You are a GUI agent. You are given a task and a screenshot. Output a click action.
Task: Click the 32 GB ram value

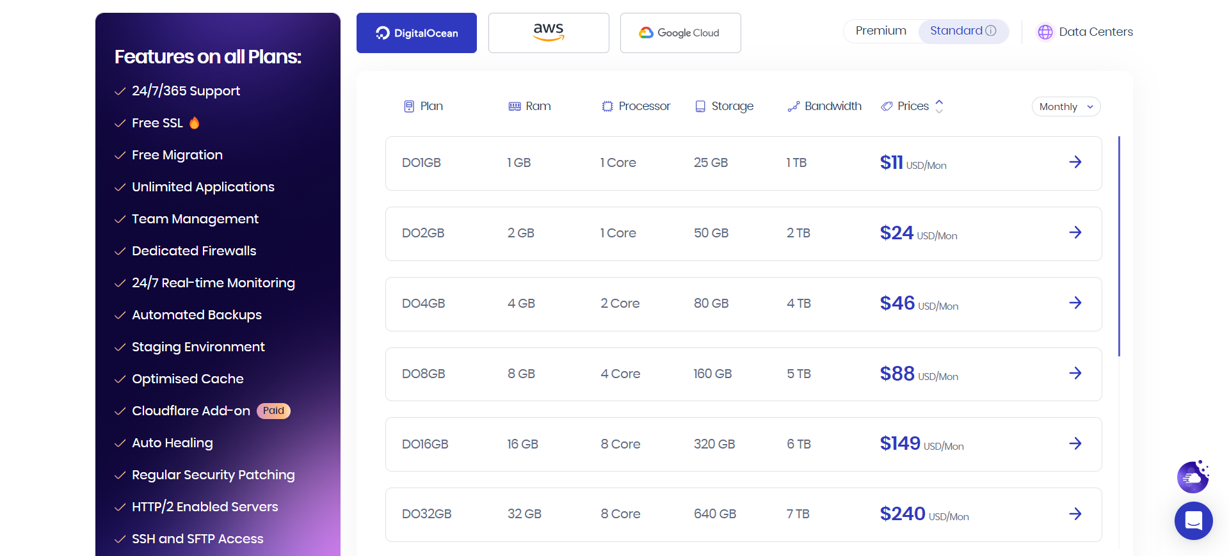click(524, 514)
